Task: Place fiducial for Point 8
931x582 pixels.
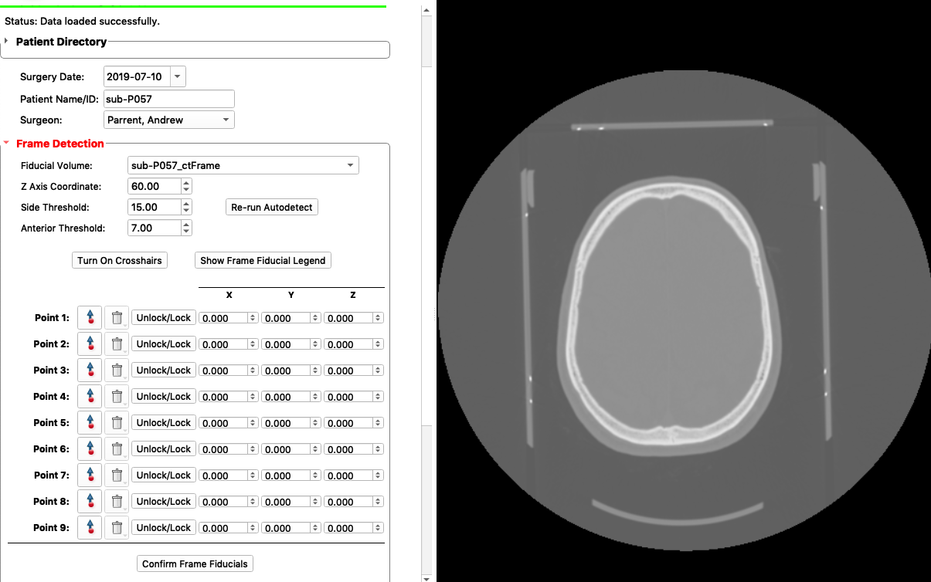Action: click(90, 502)
